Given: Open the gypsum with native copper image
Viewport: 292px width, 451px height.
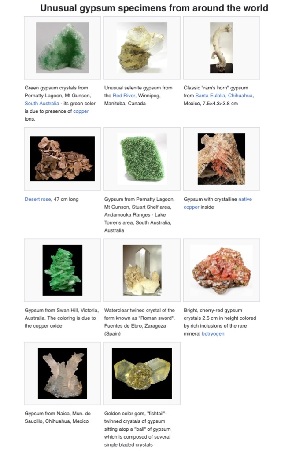Looking at the screenshot, I should coord(221,159).
